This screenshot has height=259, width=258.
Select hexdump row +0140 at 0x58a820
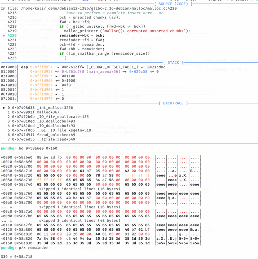[x=101, y=239]
